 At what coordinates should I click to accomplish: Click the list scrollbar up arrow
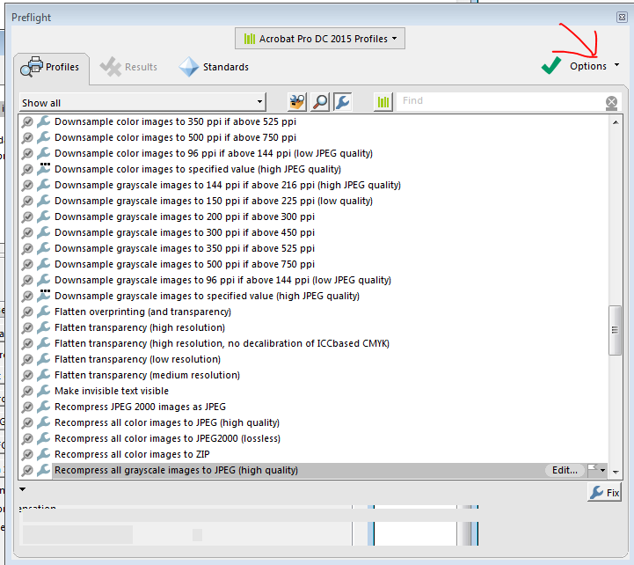616,122
